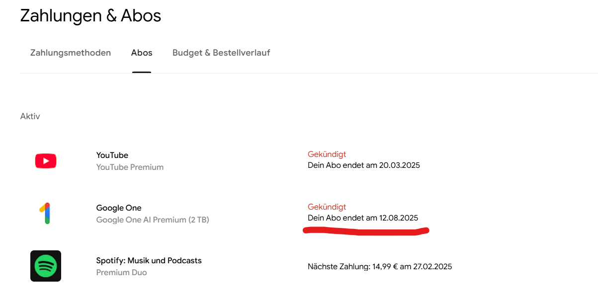Screen dimensions: 598x302
Task: Open the Budget & Bestellverlauf tab
Action: (x=221, y=53)
